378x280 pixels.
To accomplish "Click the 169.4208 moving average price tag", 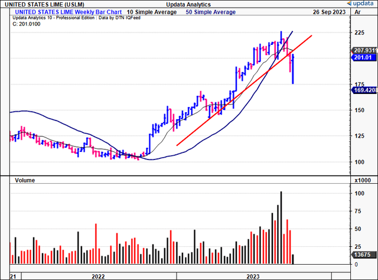I will (x=364, y=90).
